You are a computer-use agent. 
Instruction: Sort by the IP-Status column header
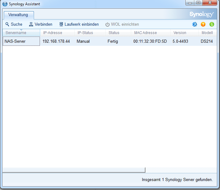pos(90,32)
